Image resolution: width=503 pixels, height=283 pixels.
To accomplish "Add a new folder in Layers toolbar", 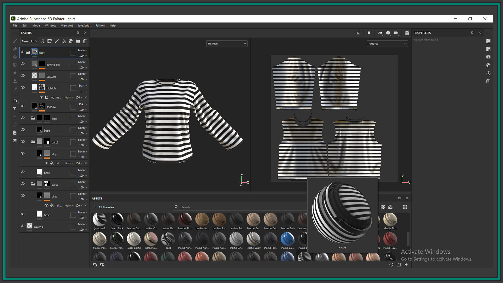I will coord(78,41).
